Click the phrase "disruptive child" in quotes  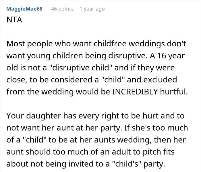[x=81, y=68]
